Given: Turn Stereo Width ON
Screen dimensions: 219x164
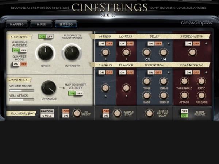Looking at the screenshot, I should point(189,43).
